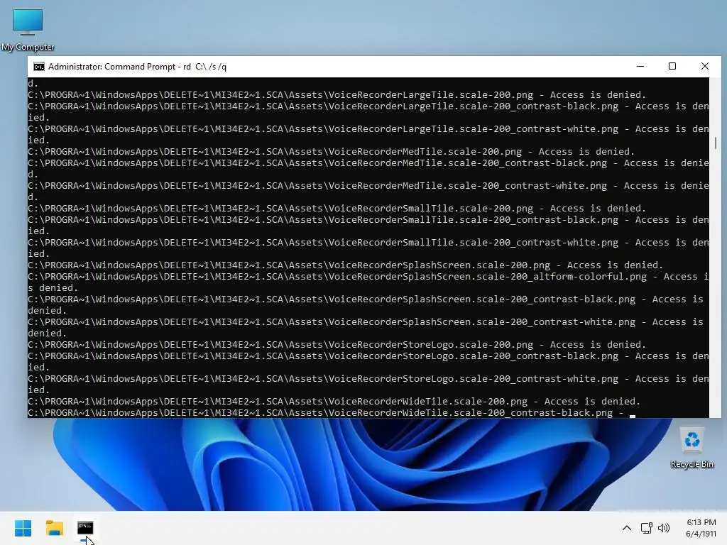Open the network status tray icon

click(646, 528)
